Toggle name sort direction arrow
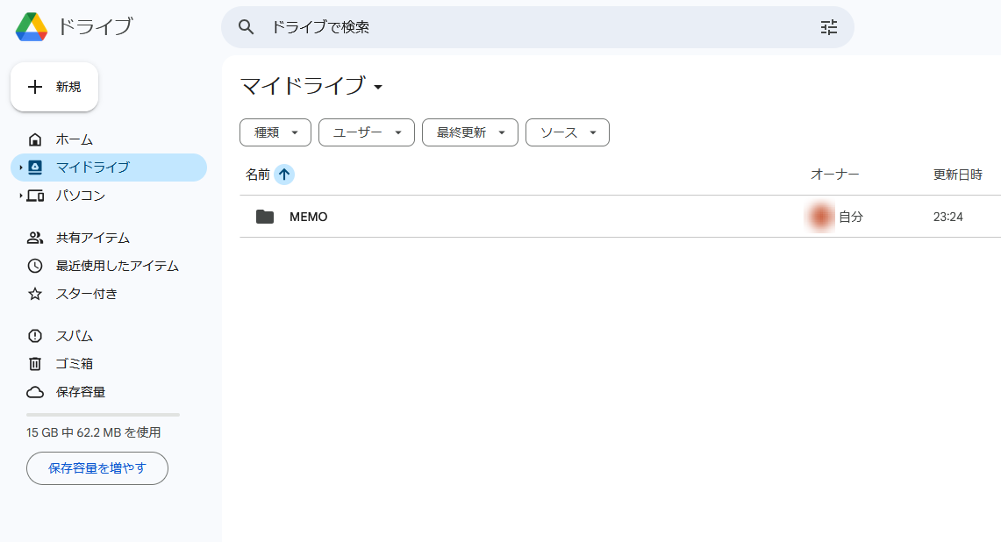 click(283, 175)
